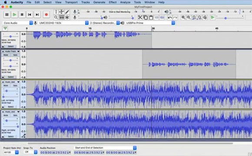
Task: Close the Audio Track with its X
Action: [3, 52]
